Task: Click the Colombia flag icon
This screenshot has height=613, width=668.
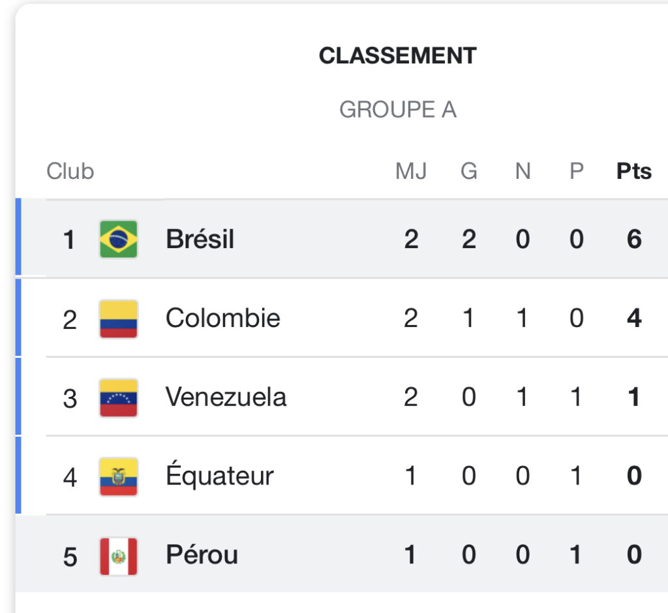Action: [119, 319]
